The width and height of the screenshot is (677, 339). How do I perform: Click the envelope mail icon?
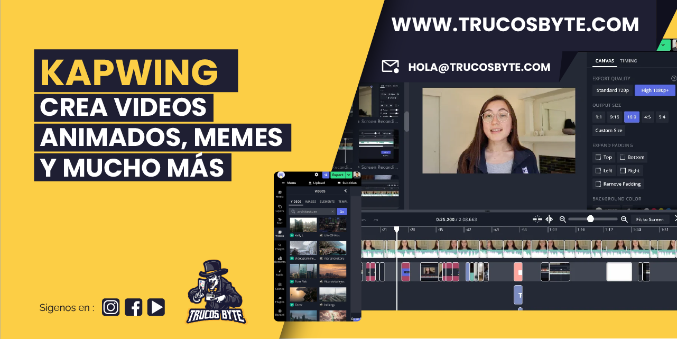[390, 67]
